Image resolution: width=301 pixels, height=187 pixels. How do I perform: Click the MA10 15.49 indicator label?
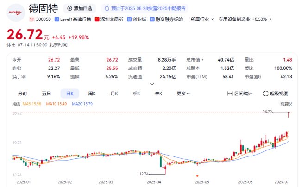click(56, 104)
